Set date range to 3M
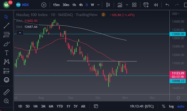This screenshot has width=187, height=111. pyautogui.click(x=43, y=106)
